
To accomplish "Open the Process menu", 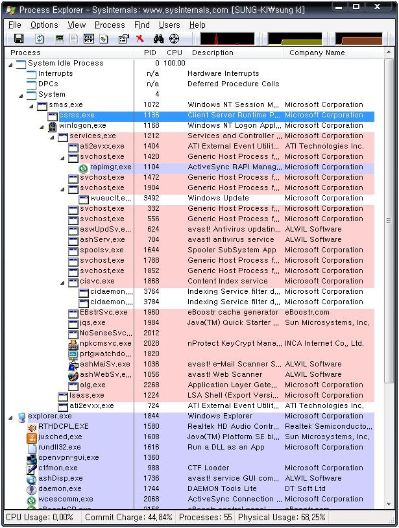I will tap(110, 25).
